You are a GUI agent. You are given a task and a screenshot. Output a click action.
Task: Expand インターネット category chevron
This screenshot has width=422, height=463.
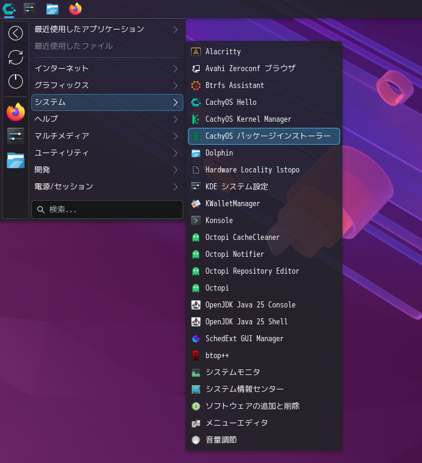click(x=175, y=69)
